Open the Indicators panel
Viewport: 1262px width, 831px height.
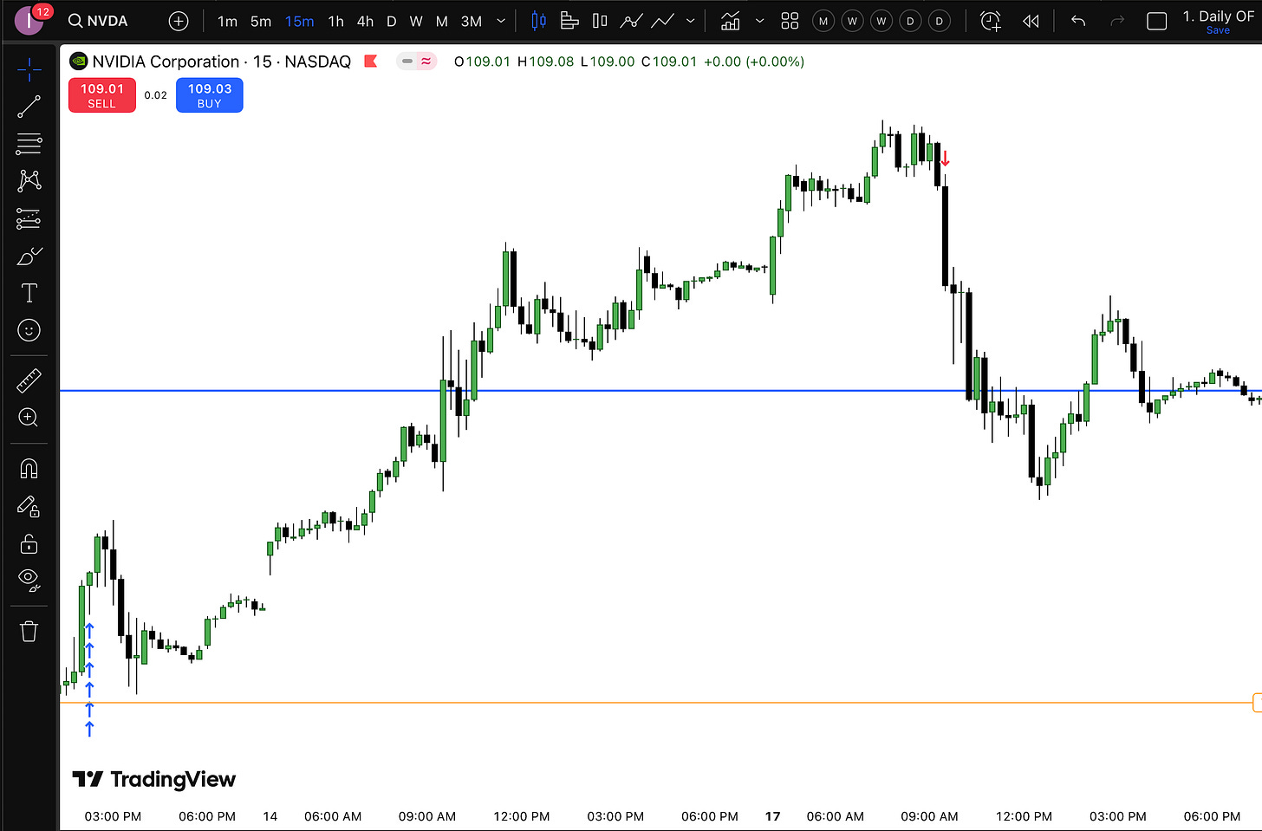[731, 21]
